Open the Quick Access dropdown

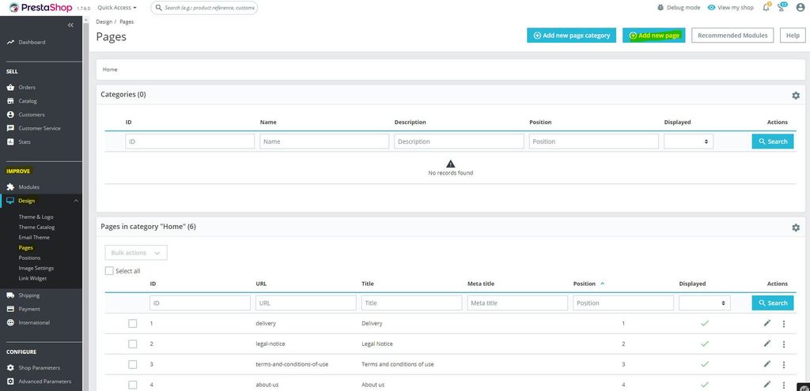tap(117, 8)
